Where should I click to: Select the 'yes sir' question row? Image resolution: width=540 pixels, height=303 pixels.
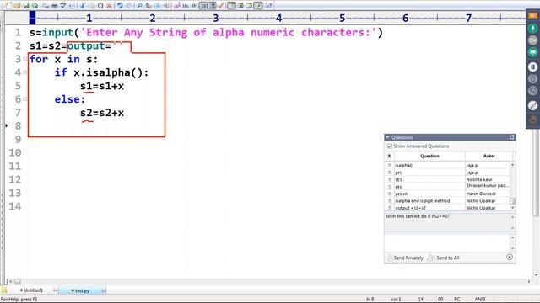coord(447,194)
